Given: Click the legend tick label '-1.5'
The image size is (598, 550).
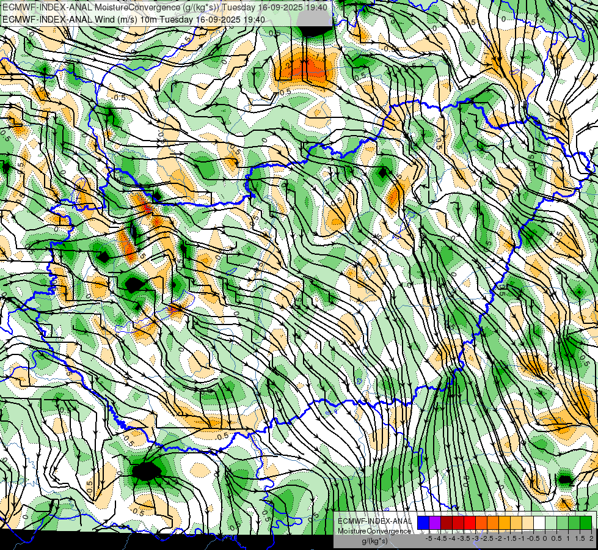Looking at the screenshot, I should tap(510, 538).
